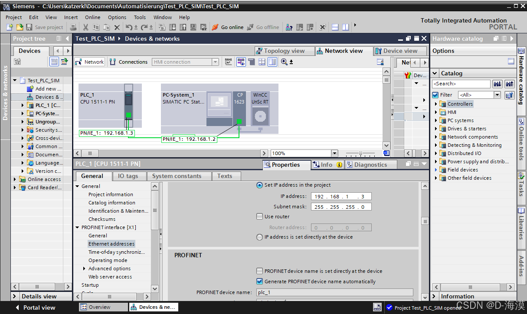
Task: Collapse PROFINET interface [X1] tree node
Action: (77, 227)
